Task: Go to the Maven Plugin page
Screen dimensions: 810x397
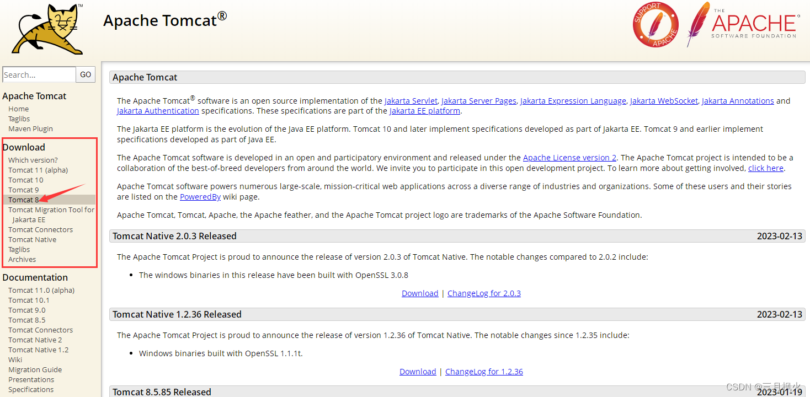Action: [31, 129]
